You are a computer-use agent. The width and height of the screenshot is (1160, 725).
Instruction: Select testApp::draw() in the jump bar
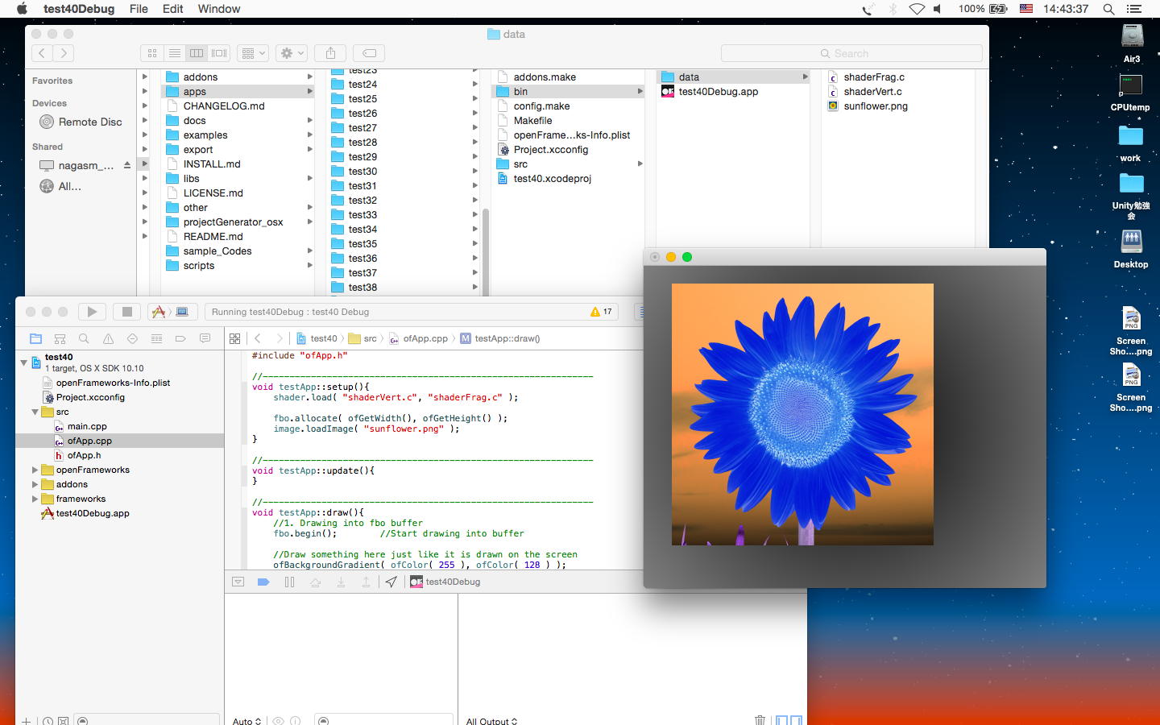507,338
